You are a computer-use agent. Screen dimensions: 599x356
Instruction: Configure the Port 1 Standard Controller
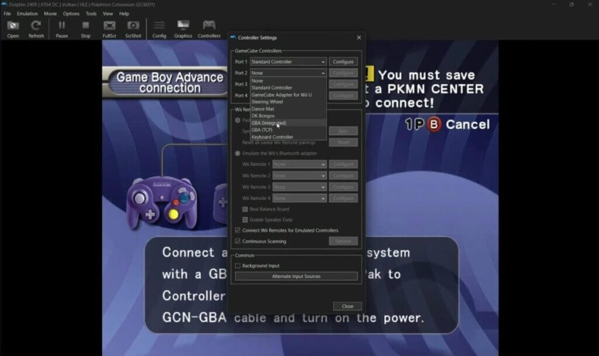tap(343, 61)
